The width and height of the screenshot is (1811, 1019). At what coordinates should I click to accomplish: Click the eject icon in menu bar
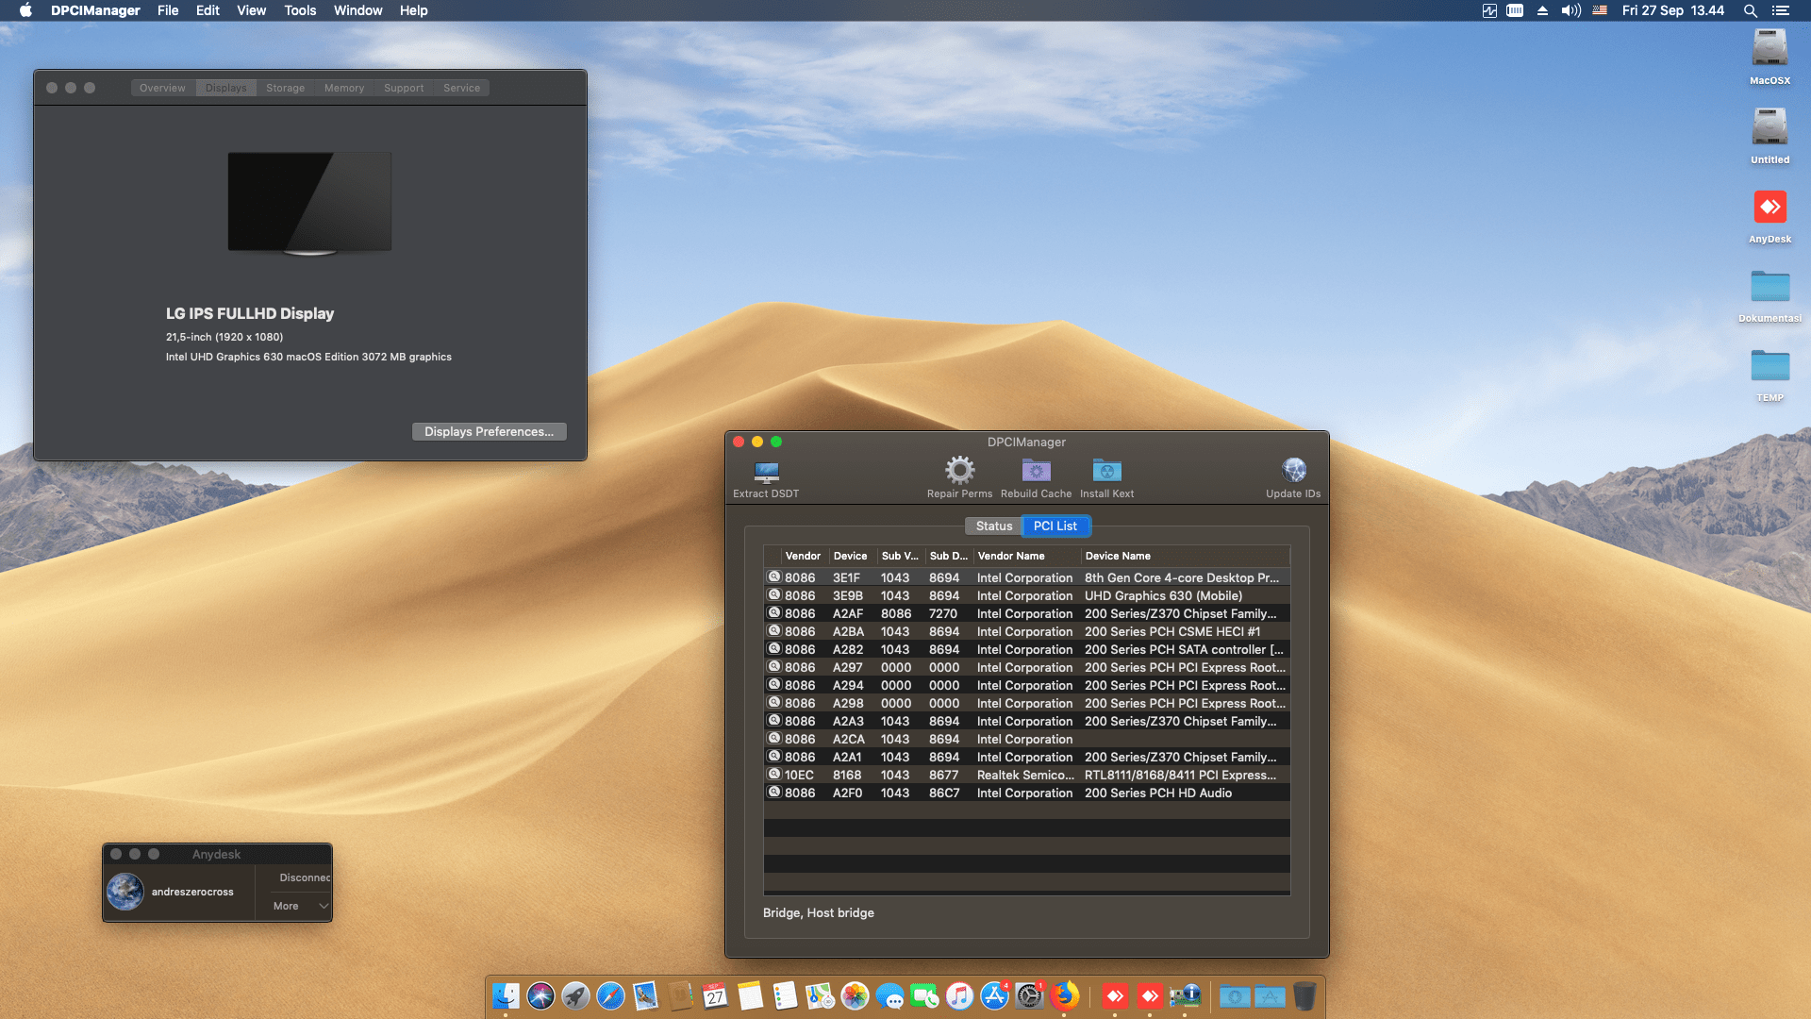point(1543,10)
